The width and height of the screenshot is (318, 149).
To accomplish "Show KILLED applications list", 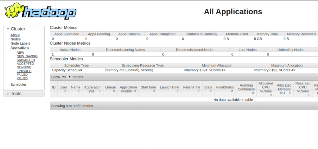I will (x=22, y=79).
